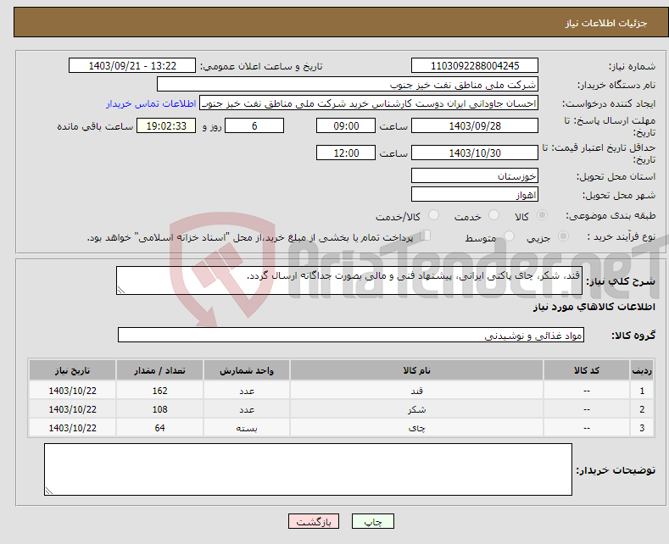The width and height of the screenshot is (669, 544).
Task: Click the request creator field احسان جاودانی
Action: click(369, 103)
